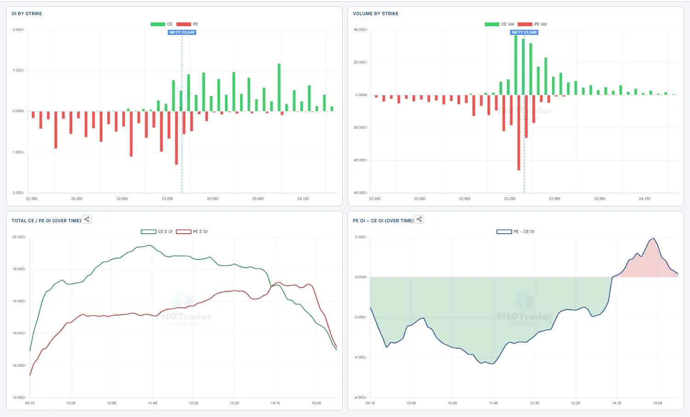Viewport: 690px width, 417px height.
Task: Click PE OI − CE OI (OVER TIME) title
Action: click(383, 221)
